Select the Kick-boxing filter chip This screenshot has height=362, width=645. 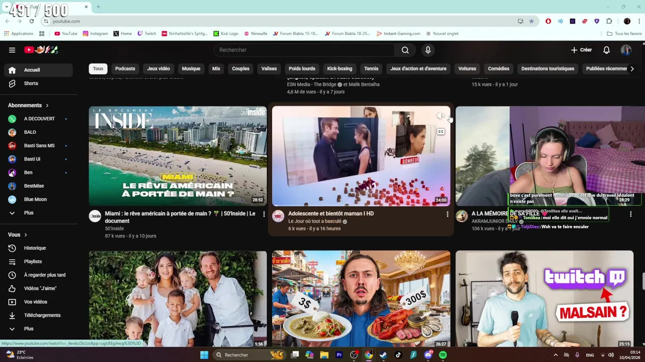tap(340, 69)
